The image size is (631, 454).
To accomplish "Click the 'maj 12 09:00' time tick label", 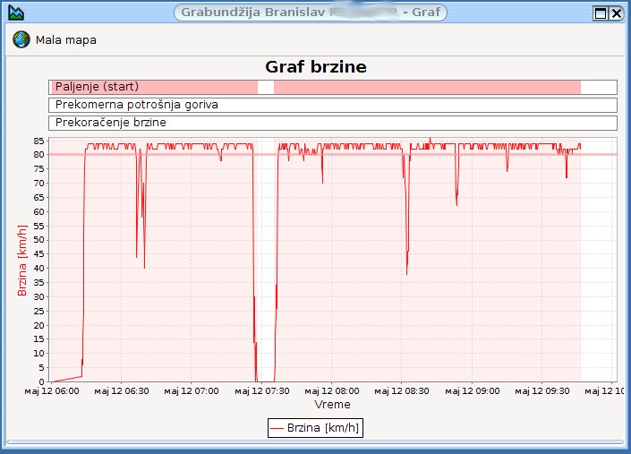I will click(472, 390).
